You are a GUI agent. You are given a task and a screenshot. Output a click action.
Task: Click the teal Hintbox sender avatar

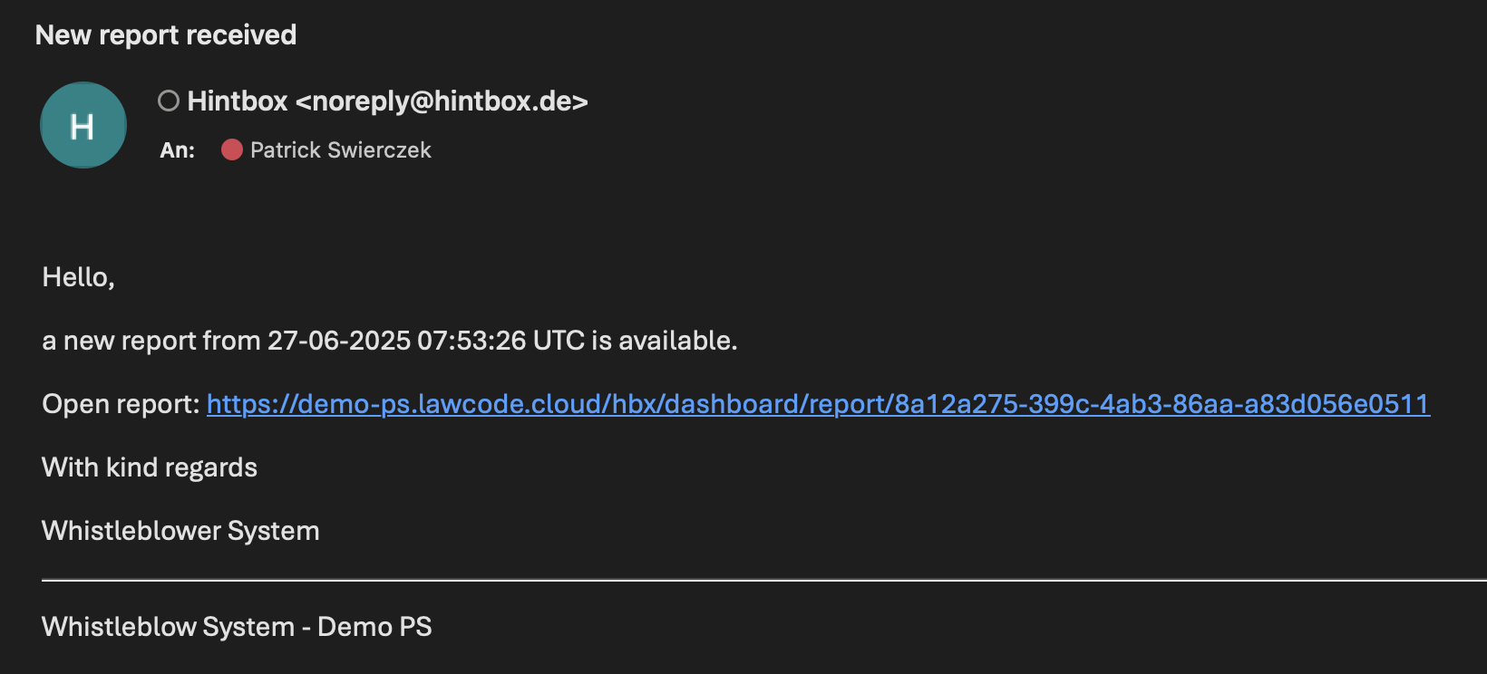pos(83,125)
